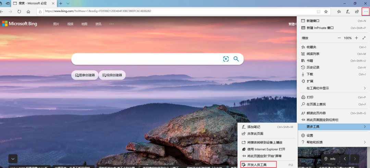The height and width of the screenshot is (168, 370).
Task: Click the Share page toolbar icon
Action: click(x=357, y=12)
